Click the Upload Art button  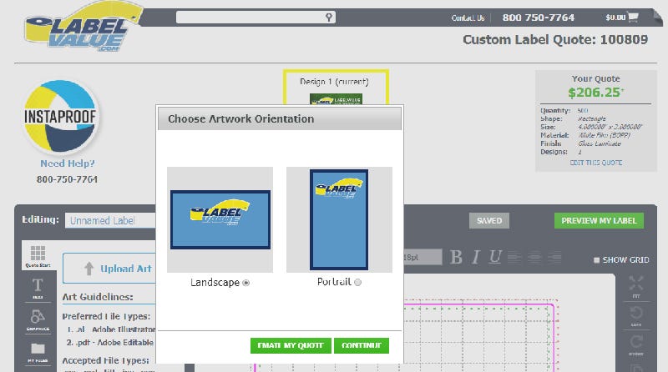110,268
